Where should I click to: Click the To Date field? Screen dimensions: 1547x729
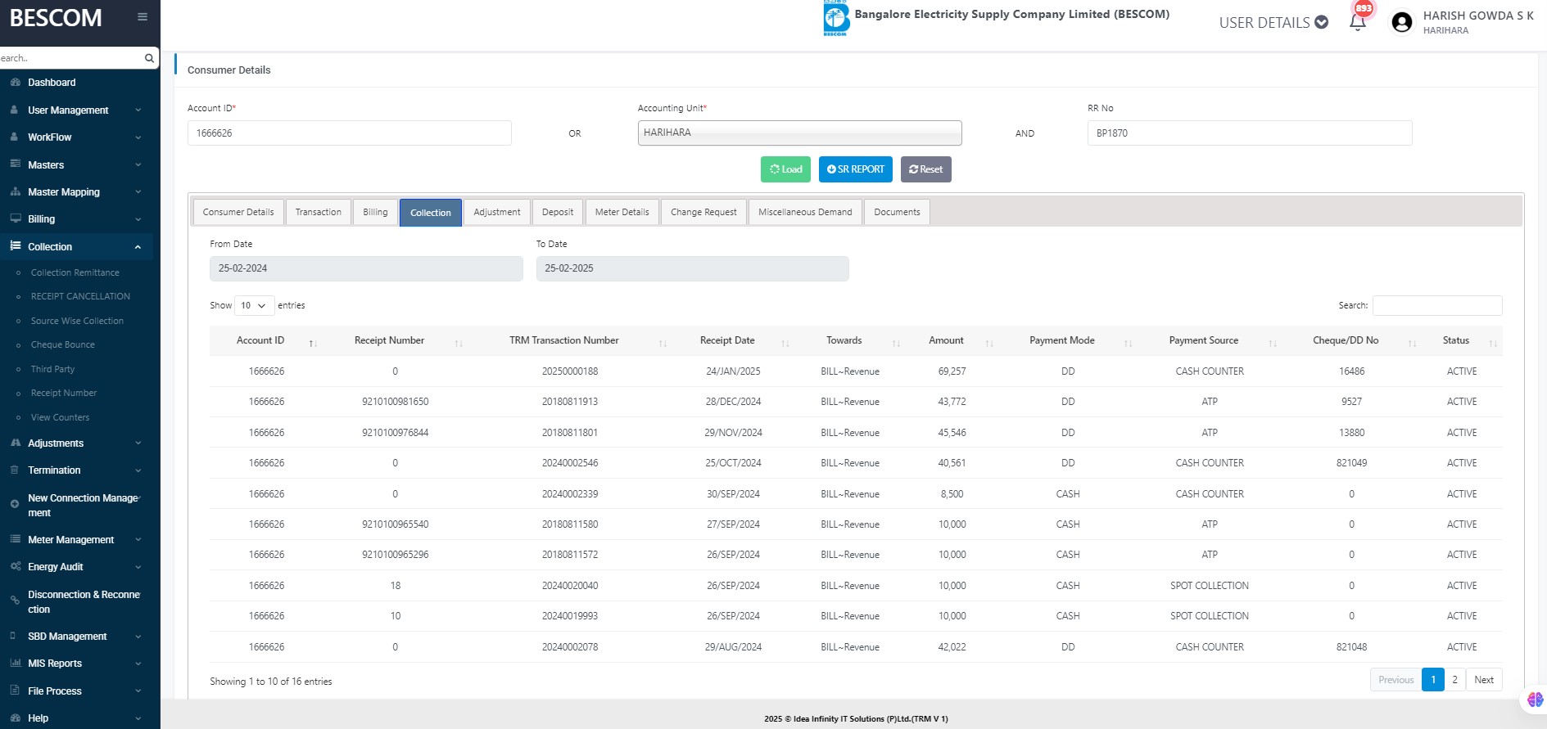[x=692, y=268]
